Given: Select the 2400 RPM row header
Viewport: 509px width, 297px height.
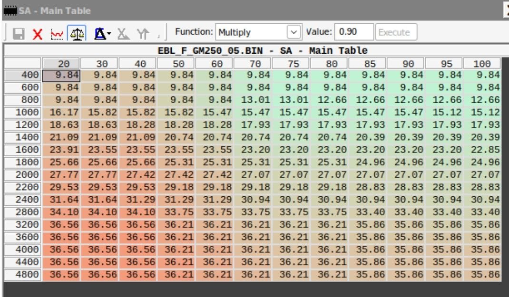Looking at the screenshot, I should click(x=22, y=200).
